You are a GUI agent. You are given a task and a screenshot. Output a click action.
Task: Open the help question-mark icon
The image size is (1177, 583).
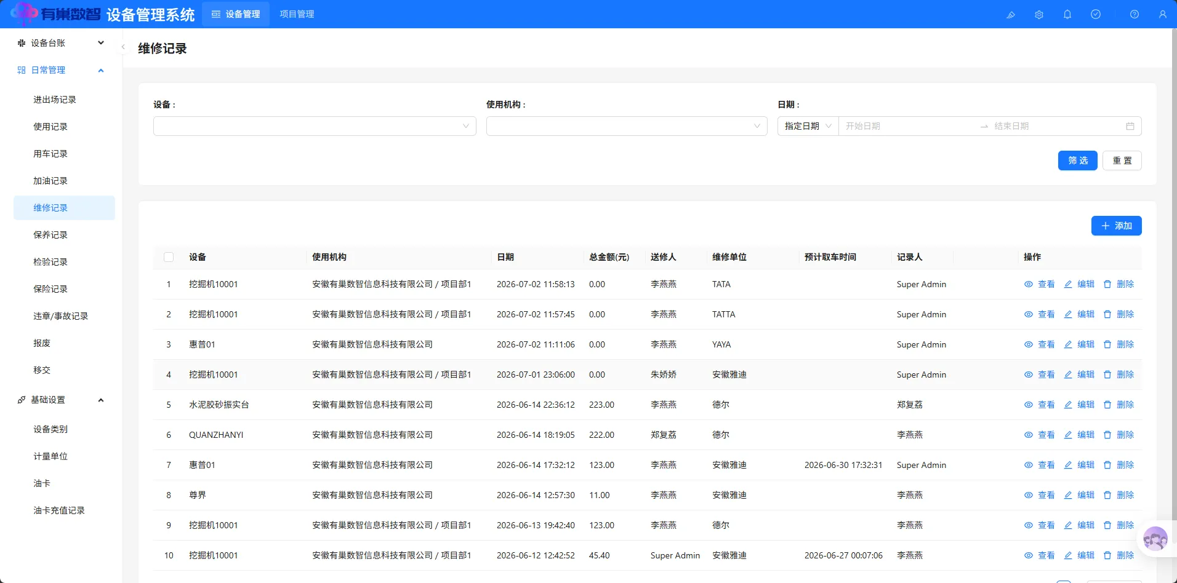[1135, 14]
